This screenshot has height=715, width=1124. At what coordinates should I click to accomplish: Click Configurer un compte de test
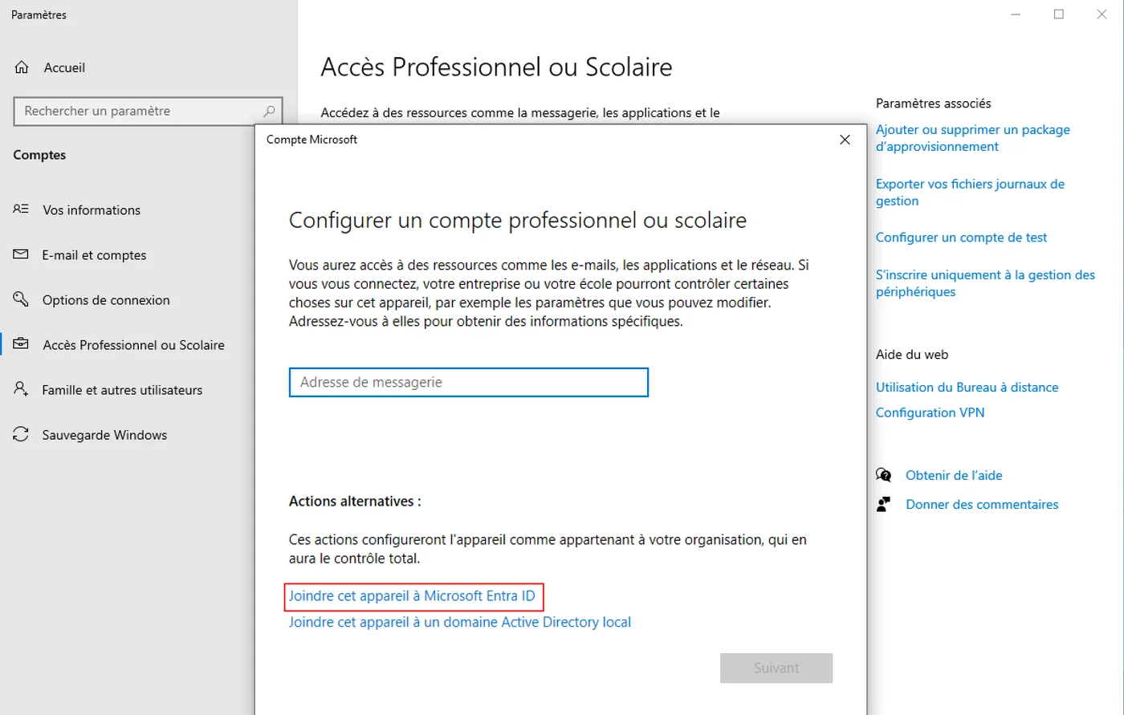point(961,238)
